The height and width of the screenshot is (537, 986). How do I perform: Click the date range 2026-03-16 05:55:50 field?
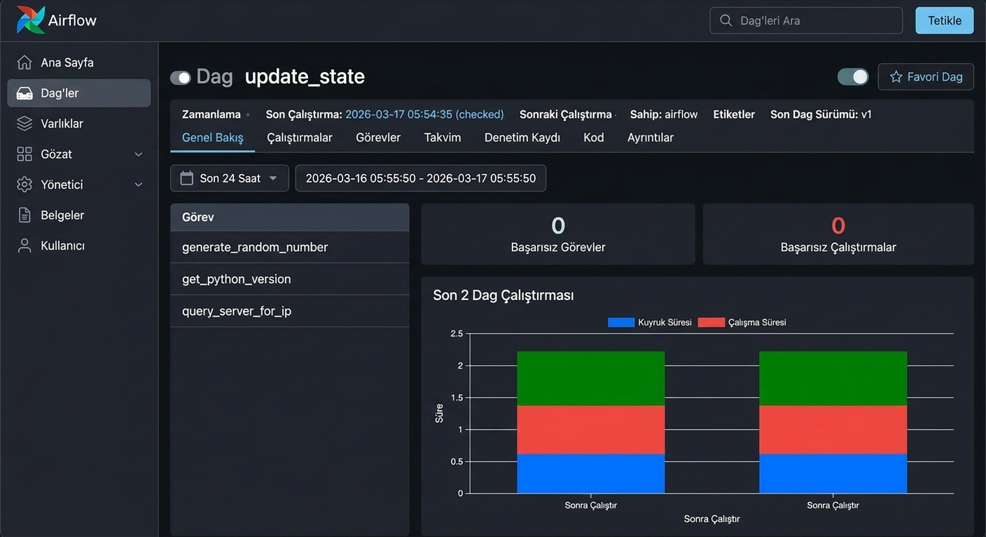click(x=421, y=178)
